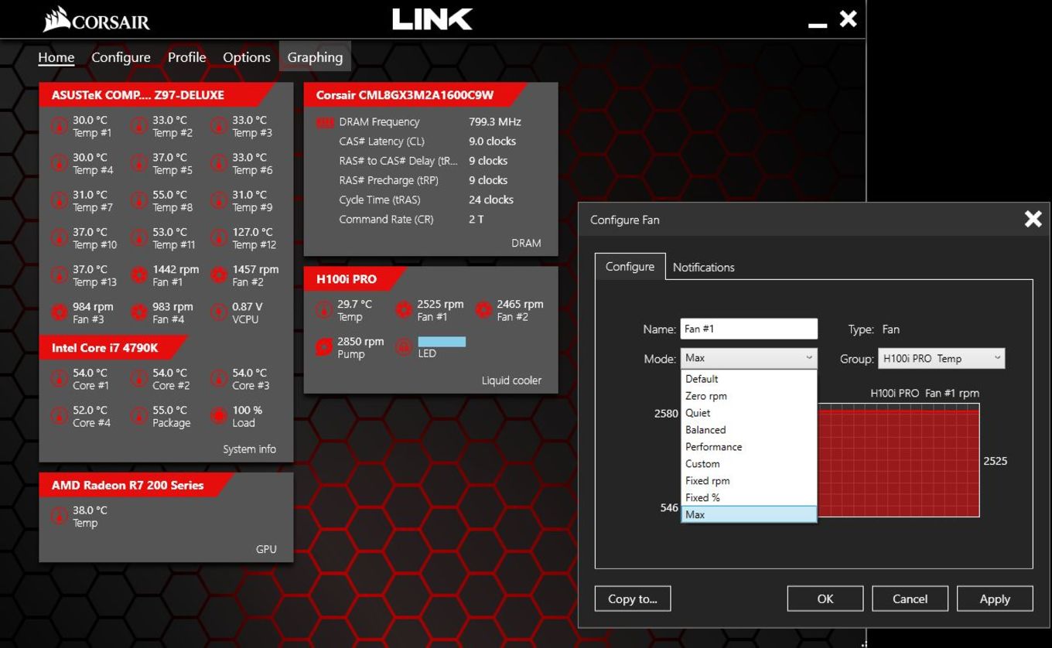The width and height of the screenshot is (1052, 648).
Task: Open the Profile tab
Action: coord(186,57)
